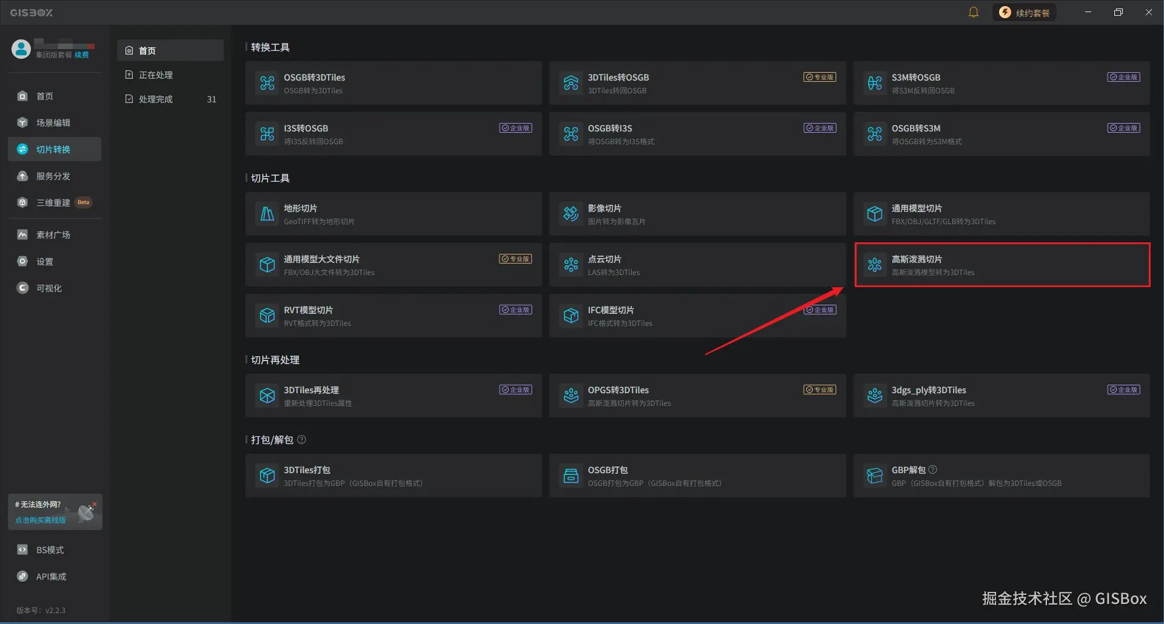Select the 高斯泼溅切片 icon
Viewport: 1164px width, 624px height.
875,265
